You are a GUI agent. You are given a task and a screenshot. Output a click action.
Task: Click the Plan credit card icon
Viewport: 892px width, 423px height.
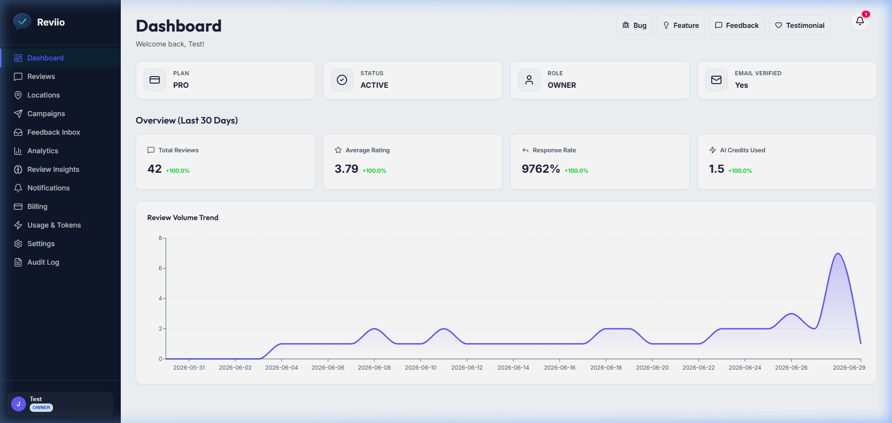(155, 80)
